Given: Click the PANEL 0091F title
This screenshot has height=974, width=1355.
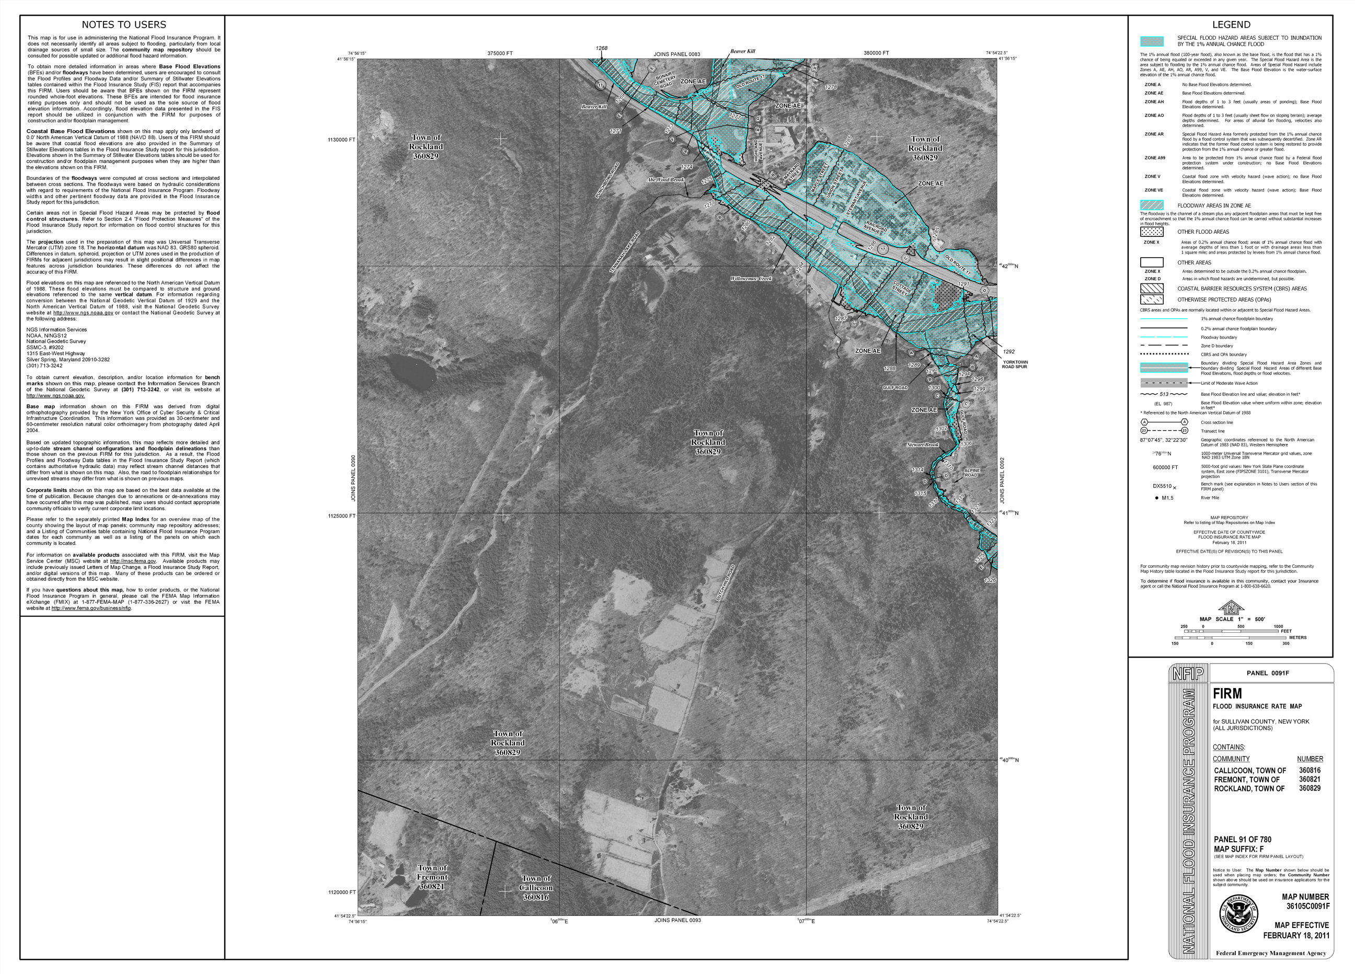Looking at the screenshot, I should pos(1268,673).
